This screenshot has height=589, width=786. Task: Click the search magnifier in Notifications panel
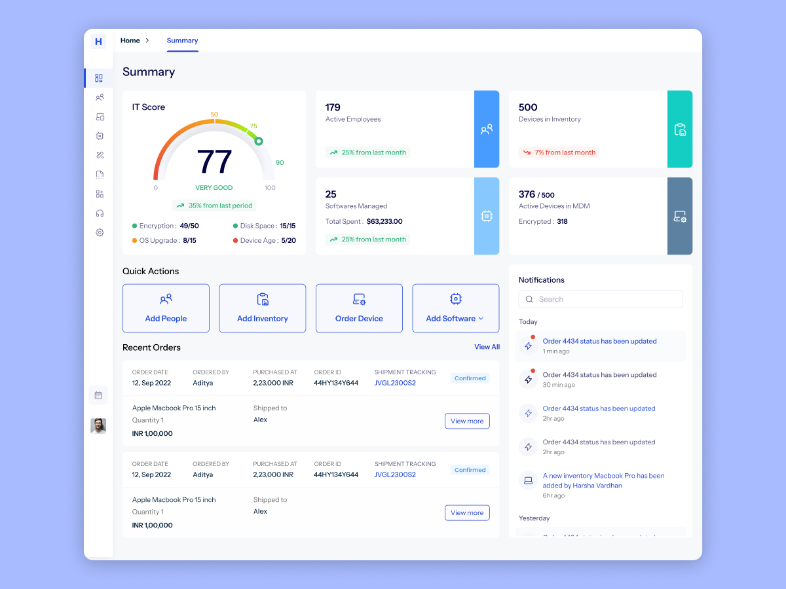click(529, 299)
